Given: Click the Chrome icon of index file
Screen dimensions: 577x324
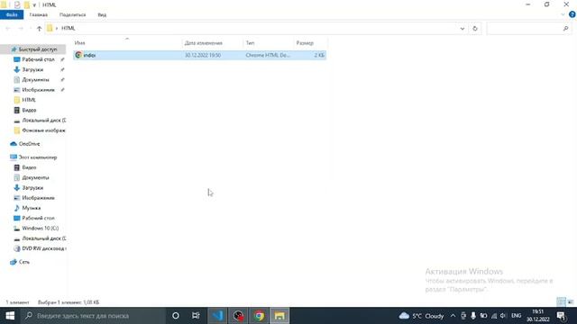Looking at the screenshot, I should tap(78, 55).
